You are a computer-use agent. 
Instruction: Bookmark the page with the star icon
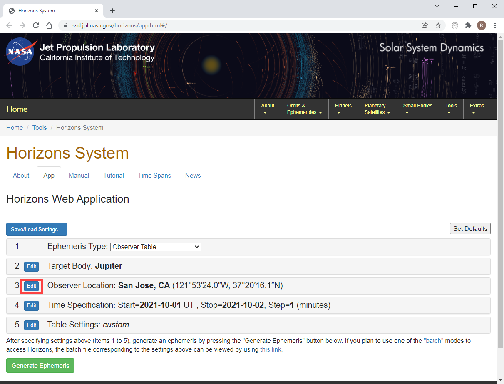(x=438, y=25)
